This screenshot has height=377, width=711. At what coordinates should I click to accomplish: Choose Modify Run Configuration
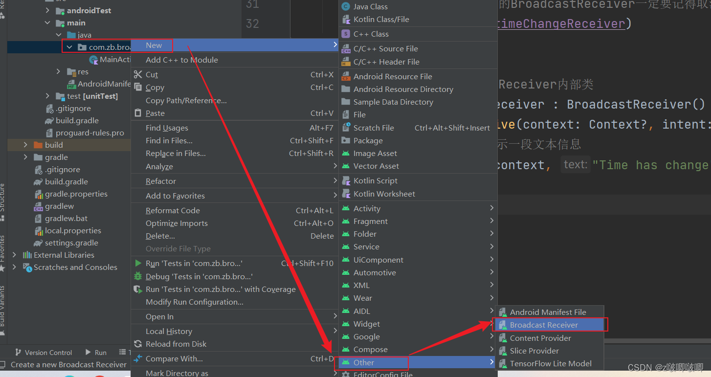tap(235, 302)
